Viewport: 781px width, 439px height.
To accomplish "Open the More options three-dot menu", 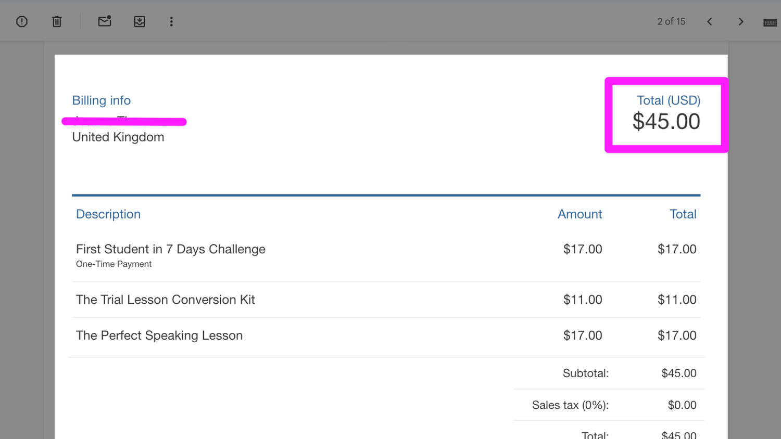I will pos(171,21).
